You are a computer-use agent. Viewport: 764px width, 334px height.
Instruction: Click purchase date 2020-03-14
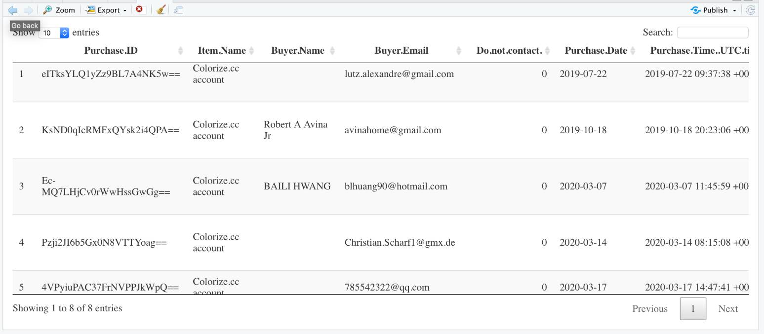(x=583, y=243)
